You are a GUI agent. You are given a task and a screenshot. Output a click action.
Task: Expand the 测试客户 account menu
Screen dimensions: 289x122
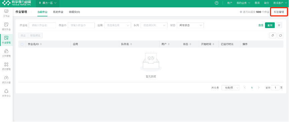pos(280,3)
